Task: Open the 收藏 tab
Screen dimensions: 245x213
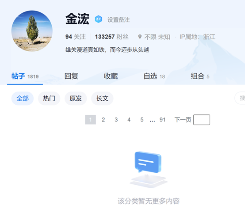Action: [111, 76]
